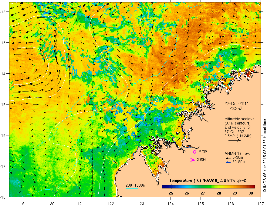Click the magenta drifter arrowhead symbol
The width and height of the screenshot is (267, 206).
(x=193, y=160)
